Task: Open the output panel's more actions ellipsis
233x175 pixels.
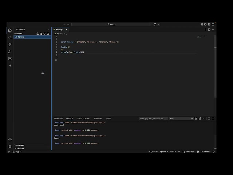Action: (x=204, y=118)
